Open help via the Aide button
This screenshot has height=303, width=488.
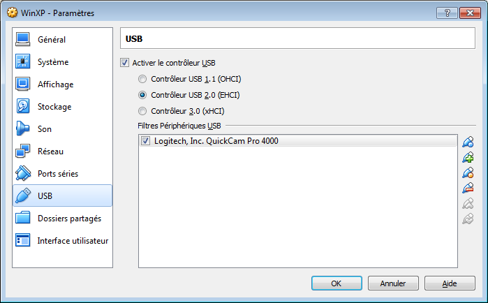[x=450, y=283]
